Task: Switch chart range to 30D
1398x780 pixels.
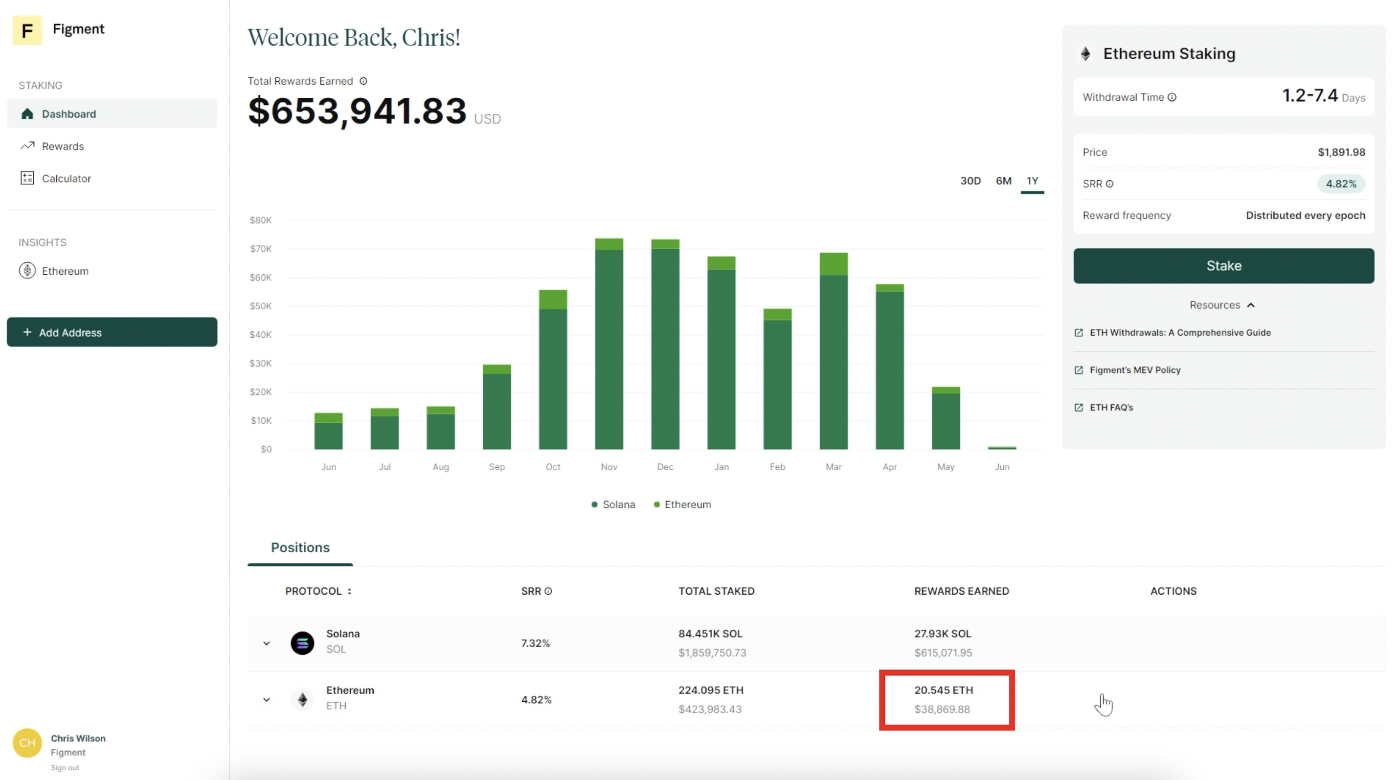Action: pos(970,181)
